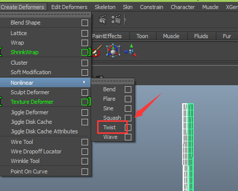Open Cluster options box
This screenshot has height=191, width=238.
(x=85, y=63)
